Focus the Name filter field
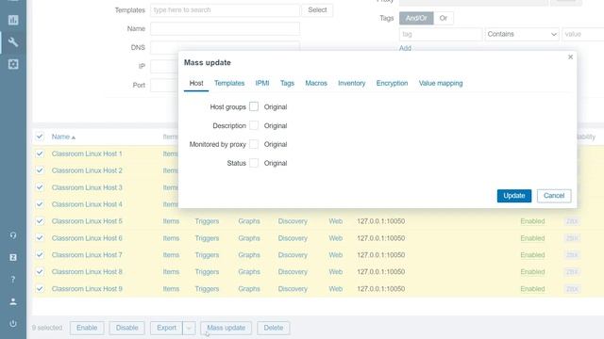604x339 pixels. pos(225,29)
